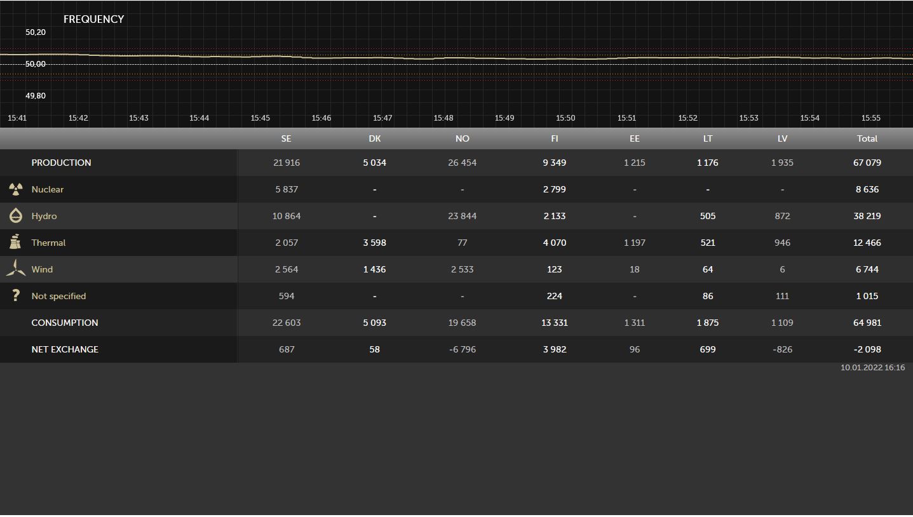Click the Nuclear radiation icon

point(16,189)
